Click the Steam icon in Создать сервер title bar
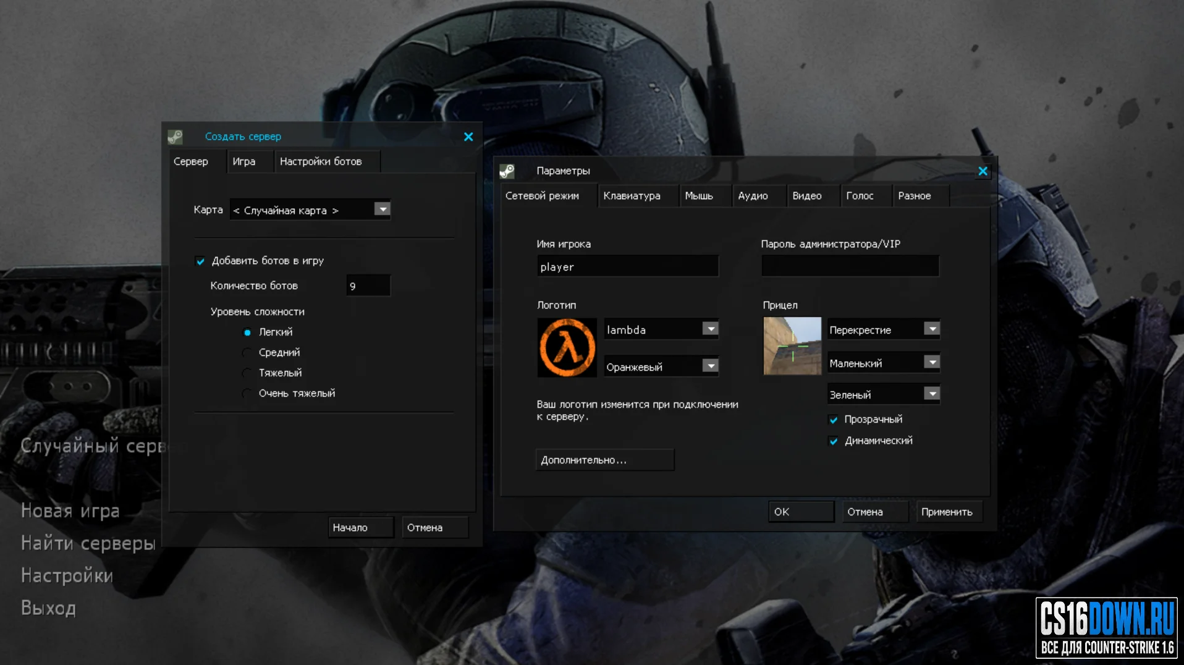Viewport: 1184px width, 665px height. (x=175, y=137)
